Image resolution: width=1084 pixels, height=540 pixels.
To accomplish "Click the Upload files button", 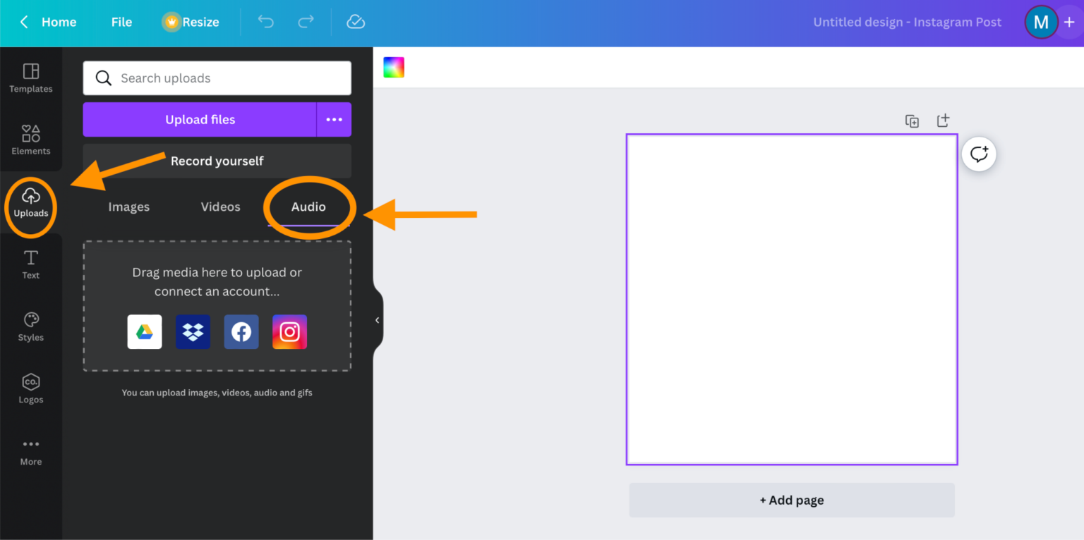I will (x=200, y=119).
